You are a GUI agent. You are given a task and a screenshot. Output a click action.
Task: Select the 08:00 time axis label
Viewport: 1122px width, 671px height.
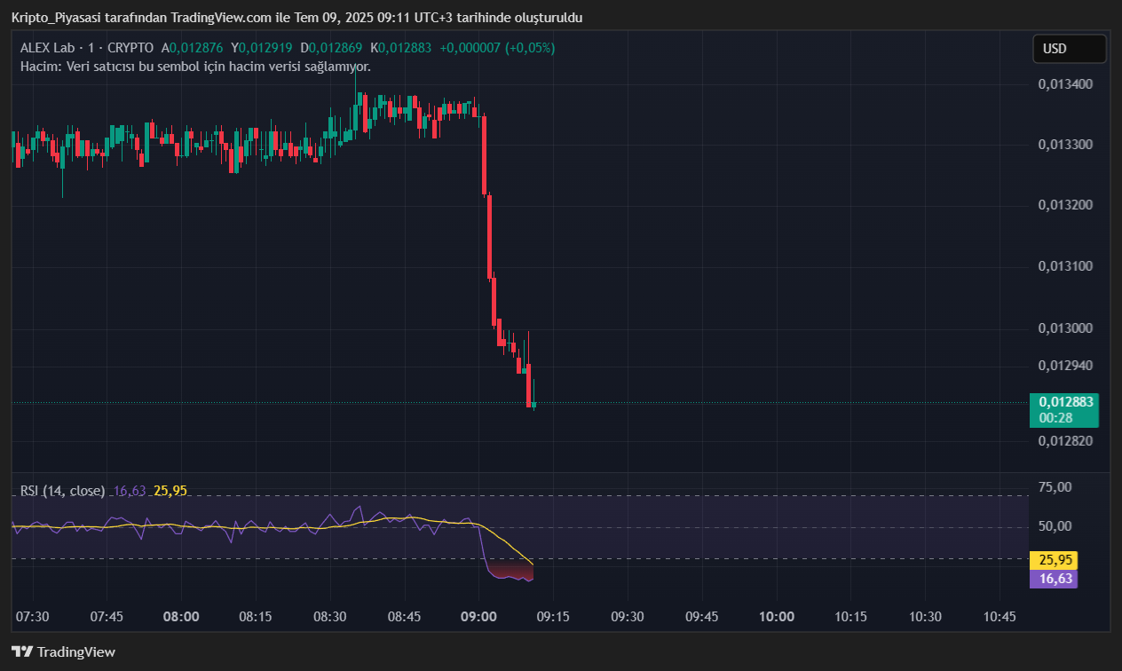tap(181, 617)
